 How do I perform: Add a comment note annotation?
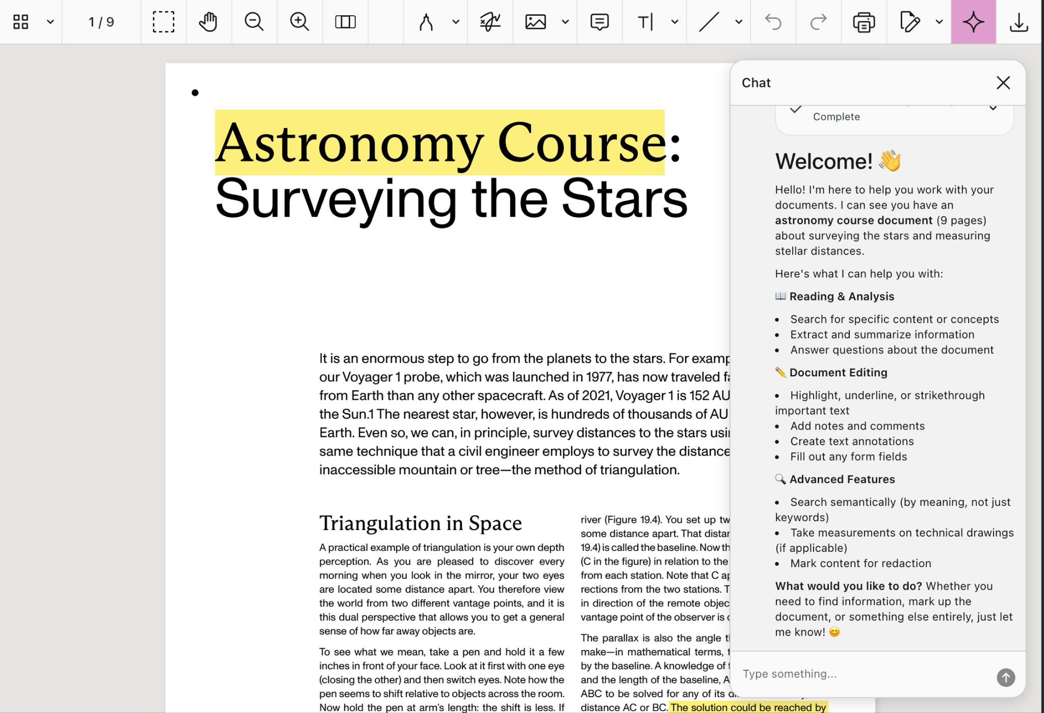(599, 22)
